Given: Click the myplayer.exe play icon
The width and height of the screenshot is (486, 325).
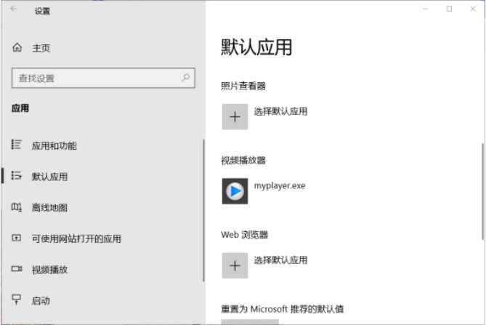Looking at the screenshot, I should (x=235, y=191).
